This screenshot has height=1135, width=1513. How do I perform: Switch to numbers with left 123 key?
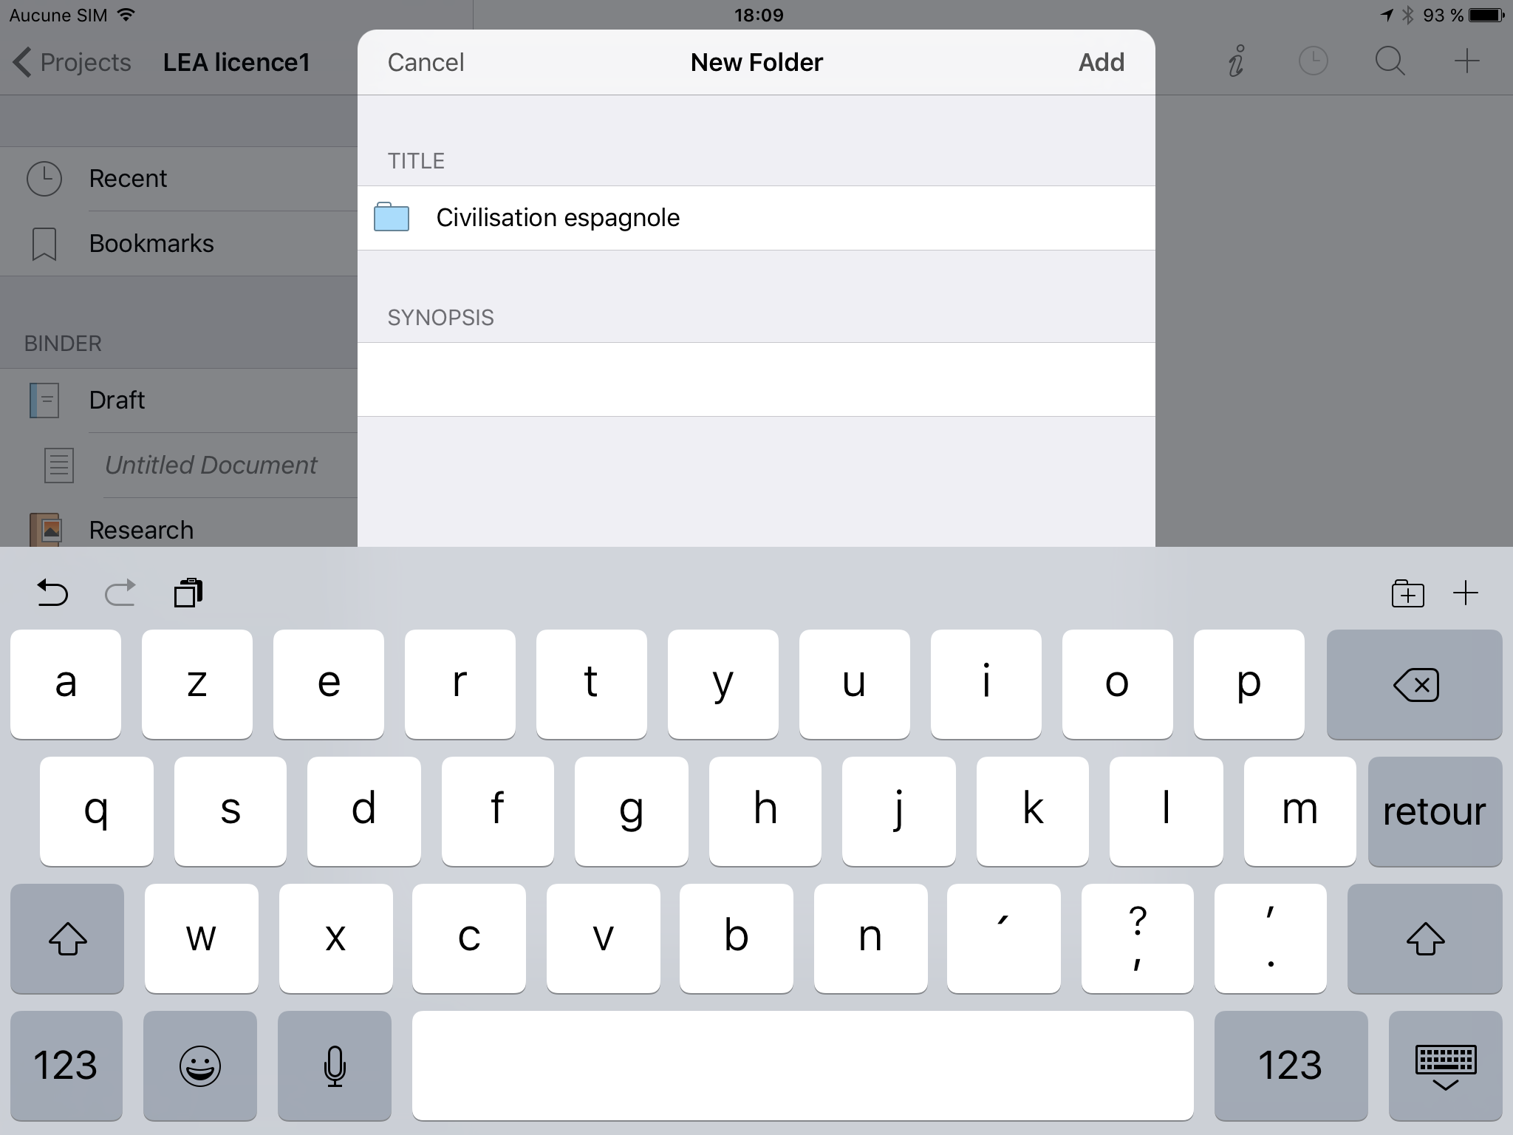coord(66,1066)
